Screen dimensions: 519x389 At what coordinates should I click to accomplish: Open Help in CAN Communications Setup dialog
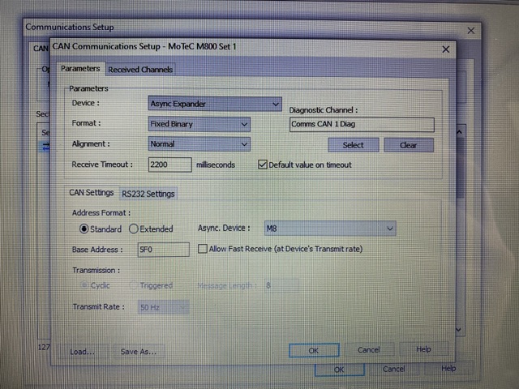tap(423, 349)
